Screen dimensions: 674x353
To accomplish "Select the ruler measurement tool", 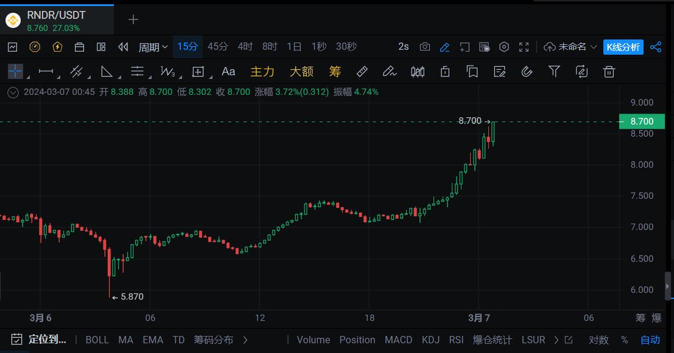I will [x=362, y=72].
